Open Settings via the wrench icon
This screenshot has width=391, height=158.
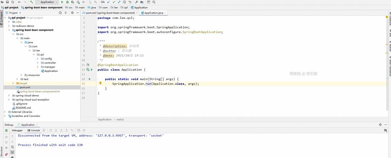[x=137, y=2]
